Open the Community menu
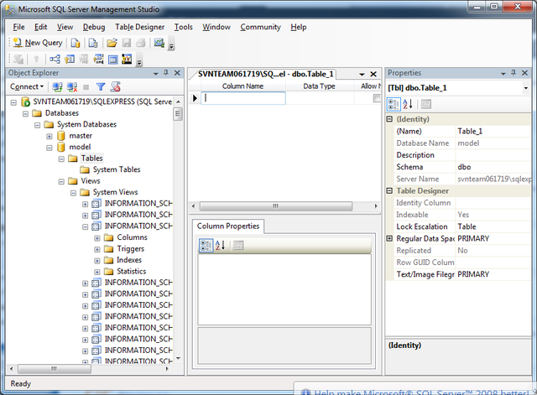The image size is (537, 395). point(260,27)
